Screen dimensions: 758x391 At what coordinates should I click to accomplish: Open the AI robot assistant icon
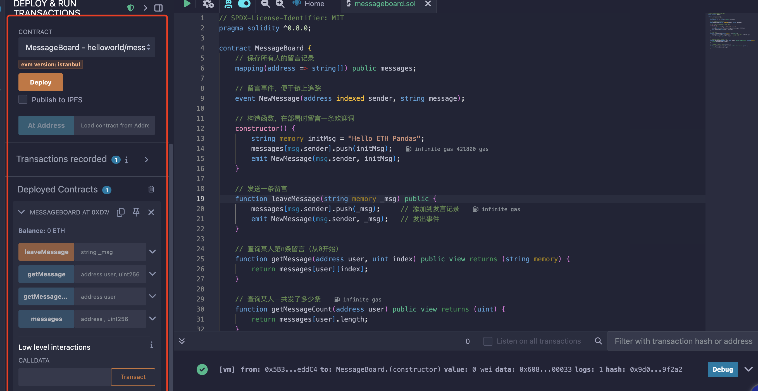[228, 4]
